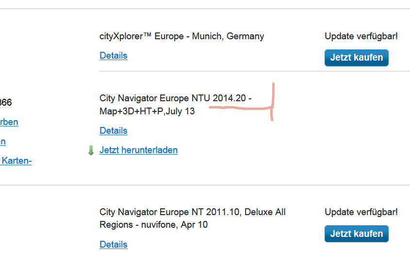Click the truncated number ending in '66'
Viewport: 410px width, 265px height.
(6, 102)
